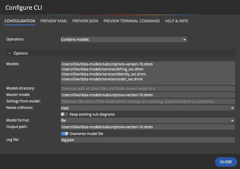240x169 pixels.
Task: Edit the Output path field
Action: click(148, 127)
